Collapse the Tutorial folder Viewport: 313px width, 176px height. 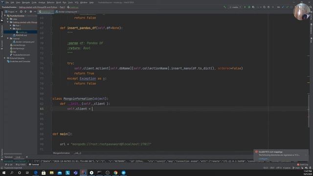pos(8,39)
